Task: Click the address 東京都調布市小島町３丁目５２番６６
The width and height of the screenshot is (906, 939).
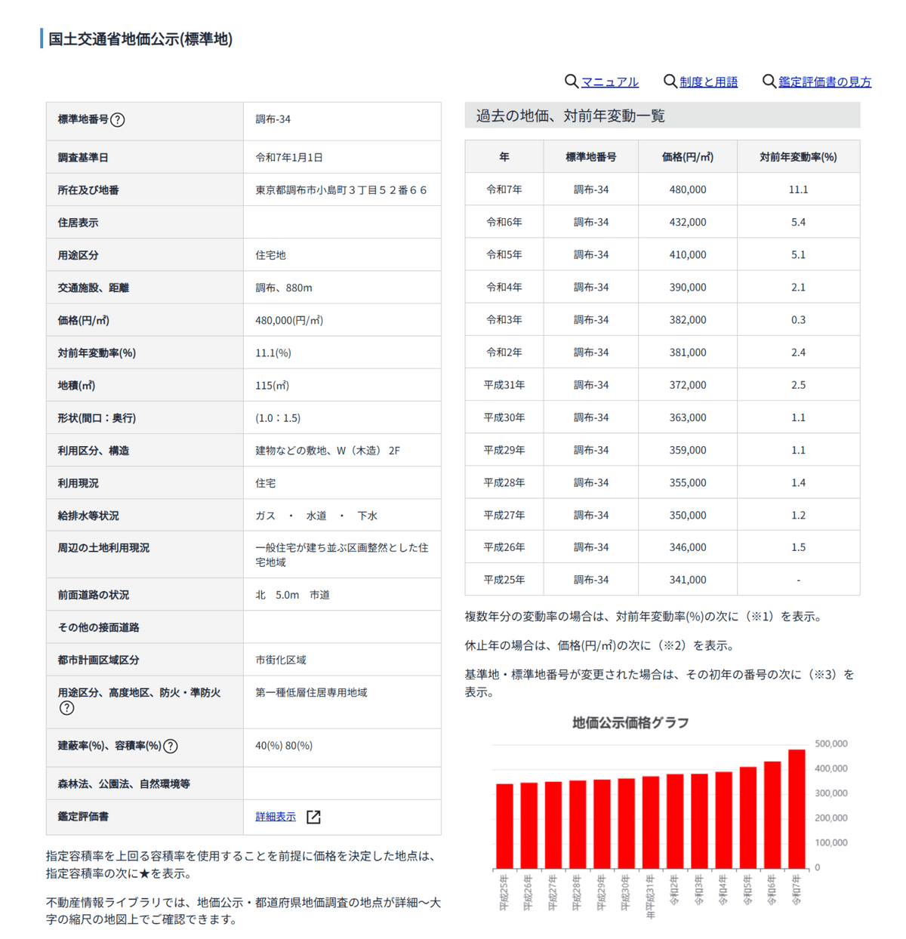Action: click(x=341, y=190)
